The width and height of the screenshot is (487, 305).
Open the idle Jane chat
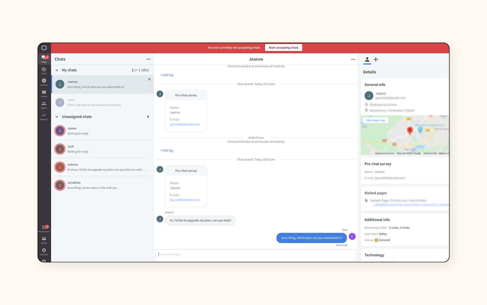[x=103, y=102]
